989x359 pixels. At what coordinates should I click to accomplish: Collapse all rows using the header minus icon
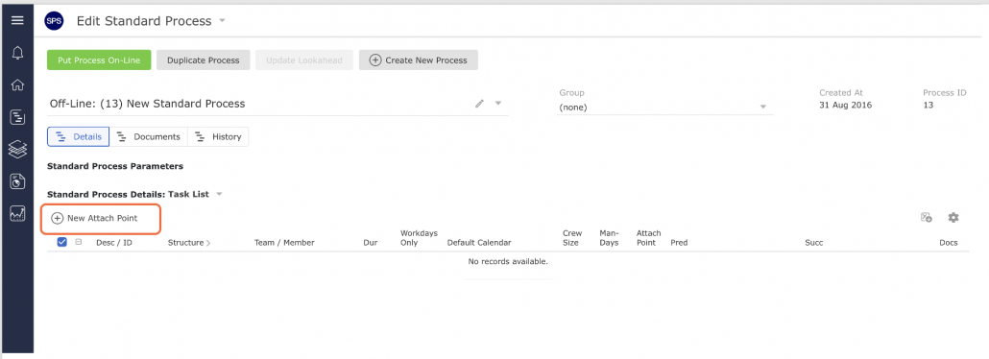(x=79, y=242)
